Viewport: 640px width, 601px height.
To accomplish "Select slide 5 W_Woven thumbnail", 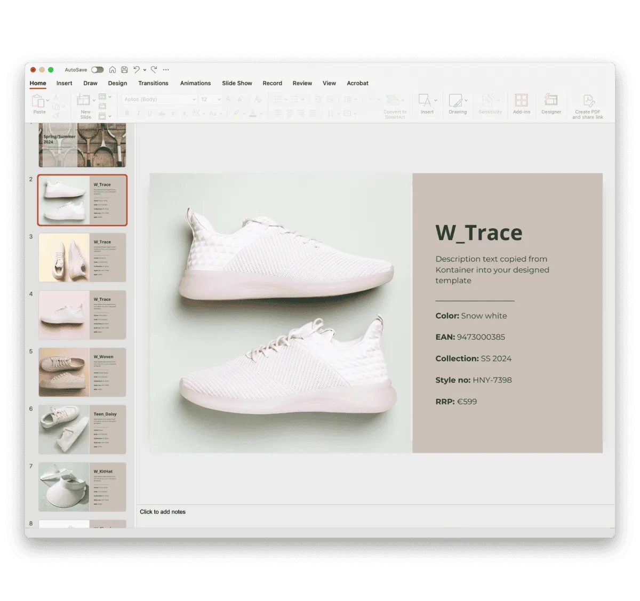I will (82, 372).
